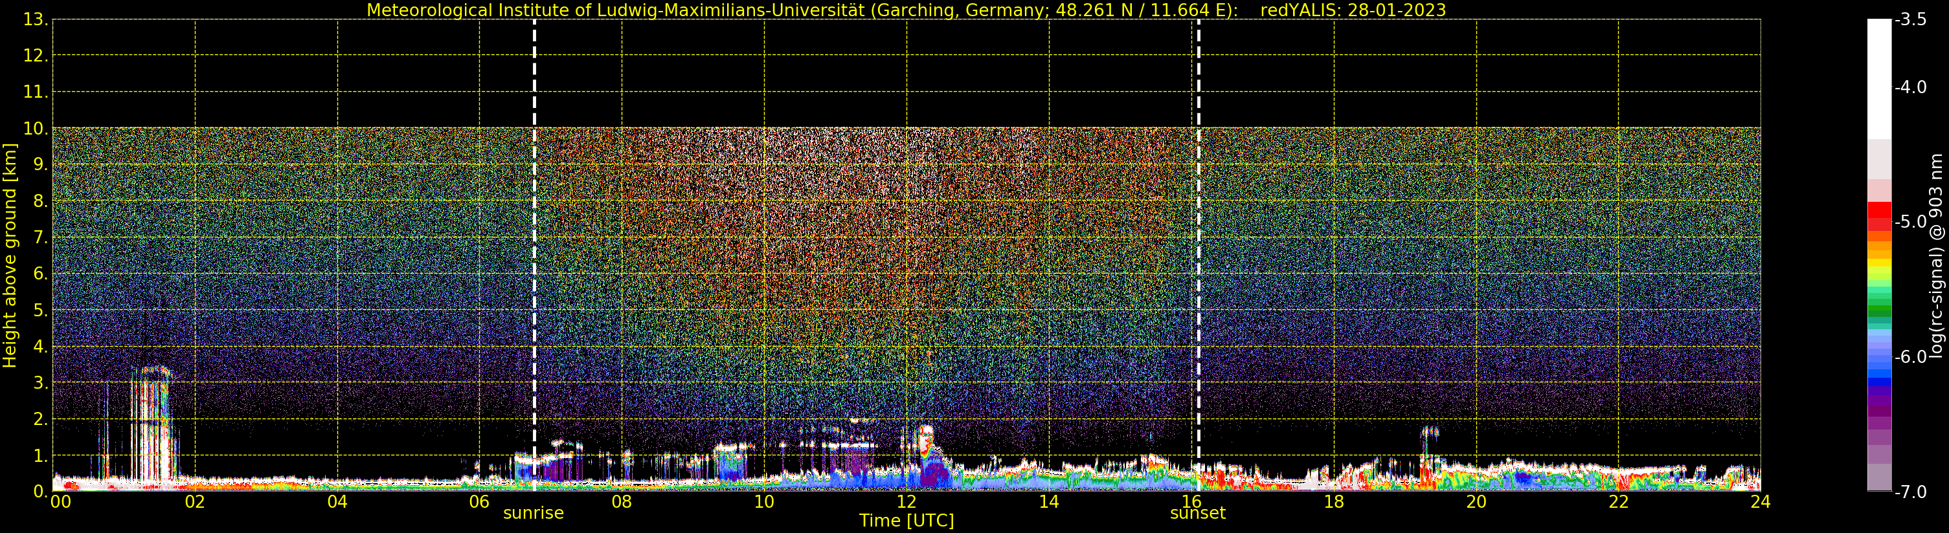The width and height of the screenshot is (1949, 533).
Task: Click the redYALIS: 28-01-2023 date label
Action: [1353, 10]
